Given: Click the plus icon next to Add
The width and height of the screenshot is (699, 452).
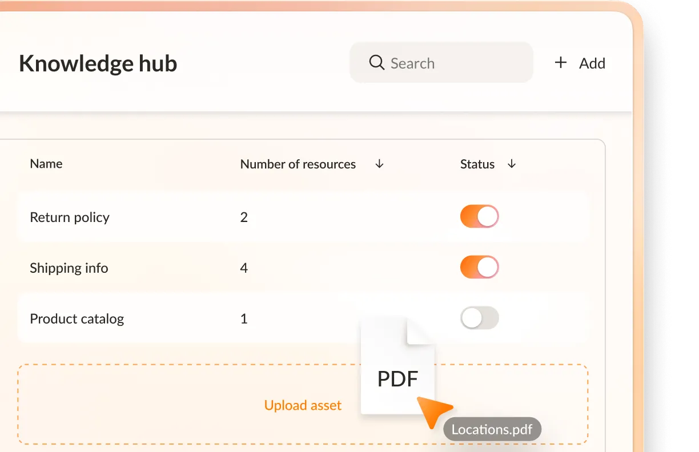Looking at the screenshot, I should click(x=561, y=63).
